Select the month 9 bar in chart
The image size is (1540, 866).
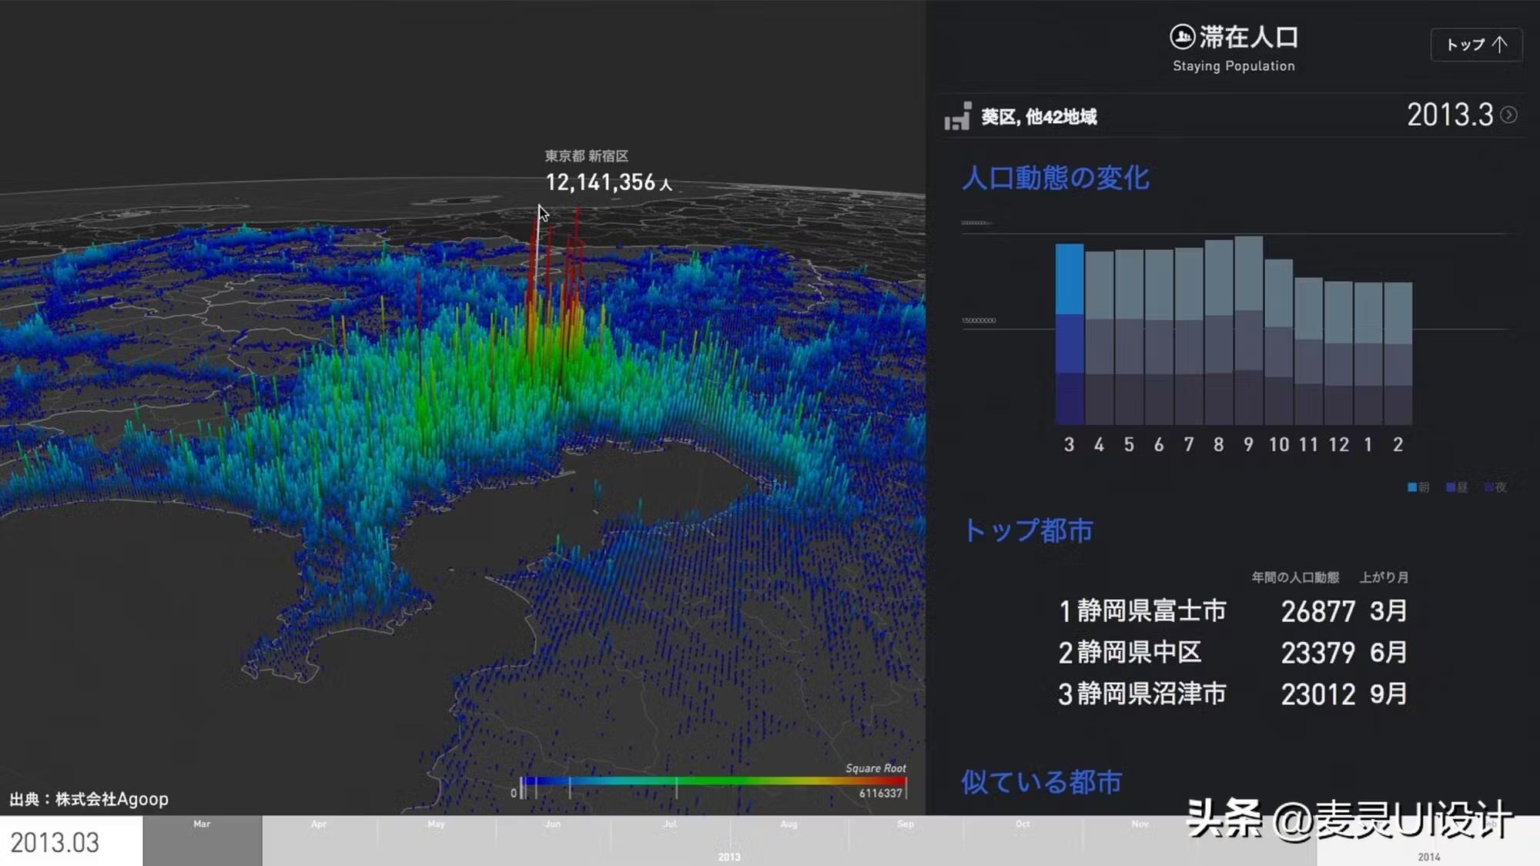[x=1248, y=329]
